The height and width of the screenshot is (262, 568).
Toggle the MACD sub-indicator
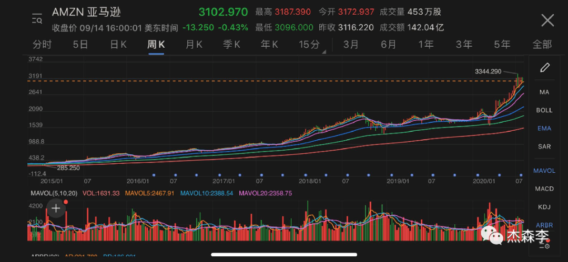click(544, 188)
